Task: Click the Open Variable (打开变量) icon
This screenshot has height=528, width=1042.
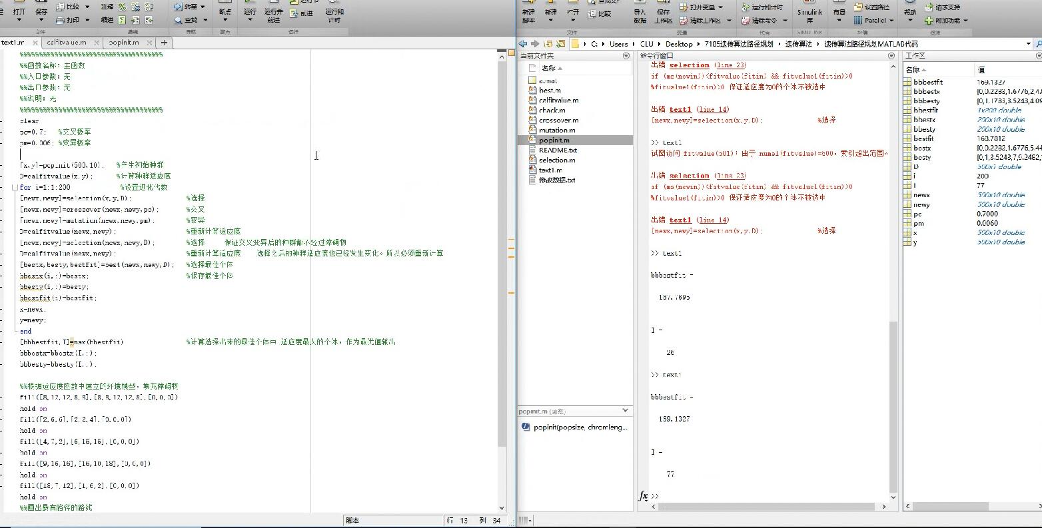Action: [x=684, y=7]
